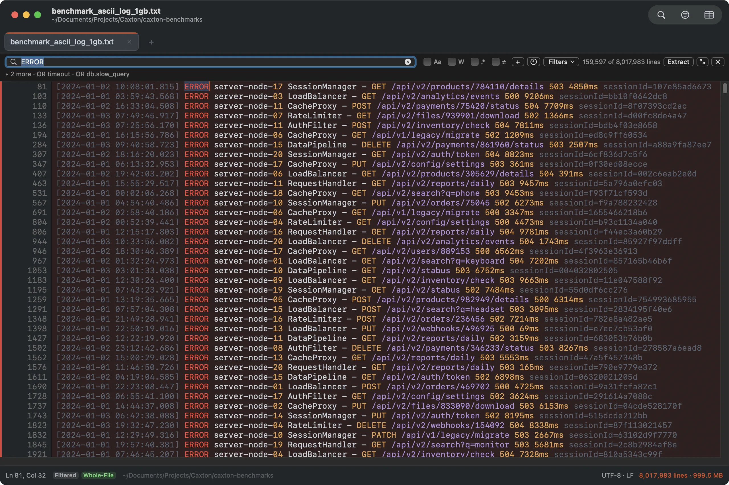Viewport: 729px width, 485px height.
Task: Click '/api/v2/search?q=keyboard' on line 967
Action: coord(443,261)
